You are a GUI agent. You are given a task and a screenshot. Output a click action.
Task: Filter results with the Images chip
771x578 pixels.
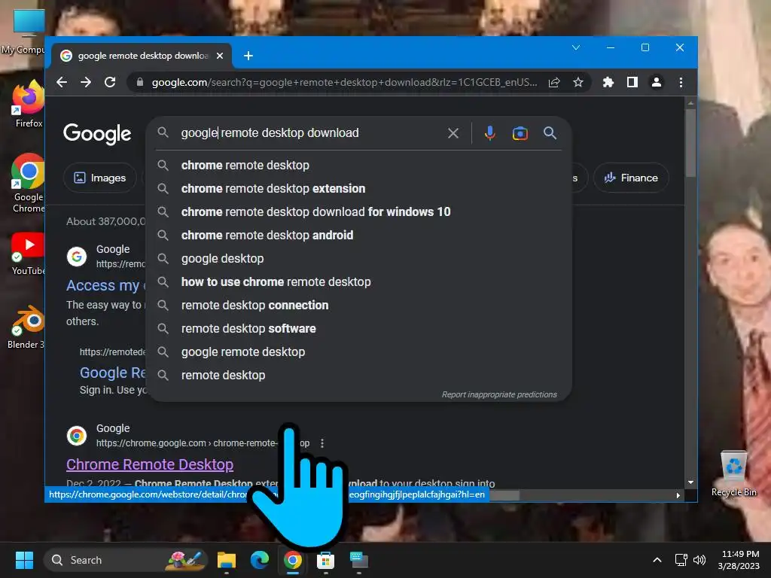coord(100,178)
